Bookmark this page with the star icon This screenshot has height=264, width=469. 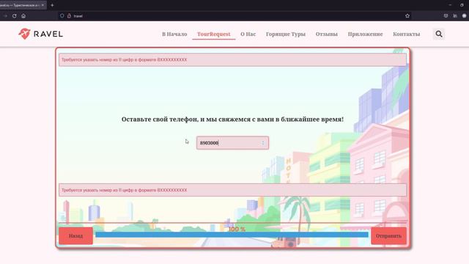coord(407,16)
